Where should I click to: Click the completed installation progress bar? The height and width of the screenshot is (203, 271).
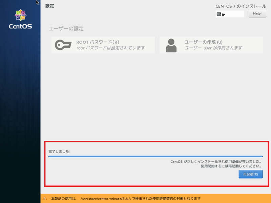155,156
